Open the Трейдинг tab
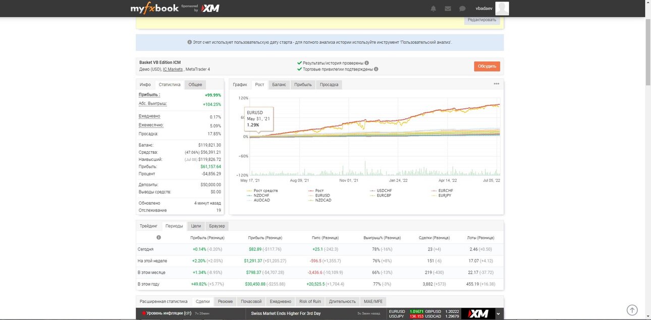Image resolution: width=651 pixels, height=320 pixels. point(149,226)
